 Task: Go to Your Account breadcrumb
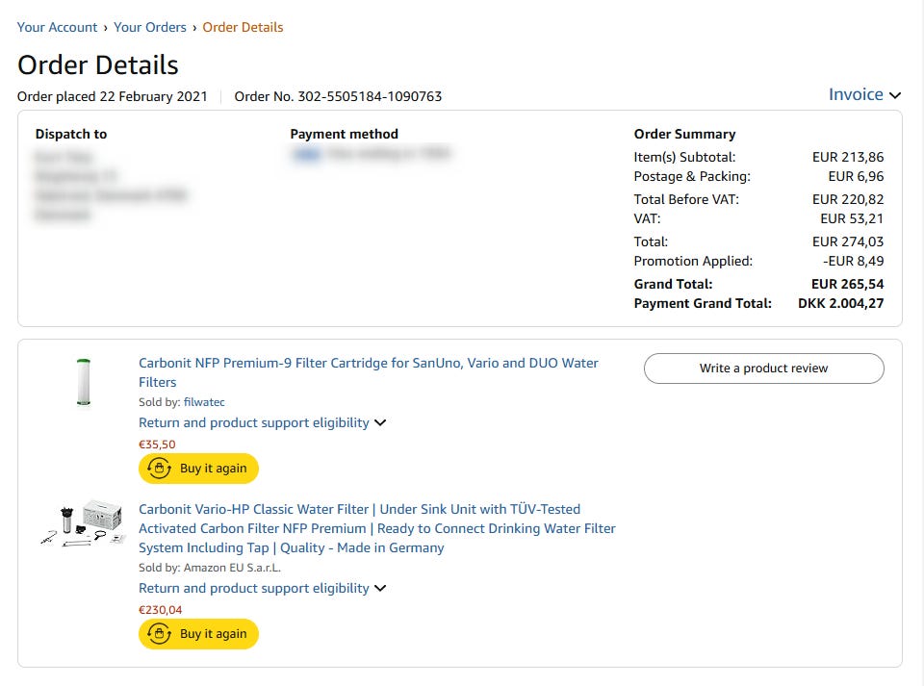pos(57,27)
